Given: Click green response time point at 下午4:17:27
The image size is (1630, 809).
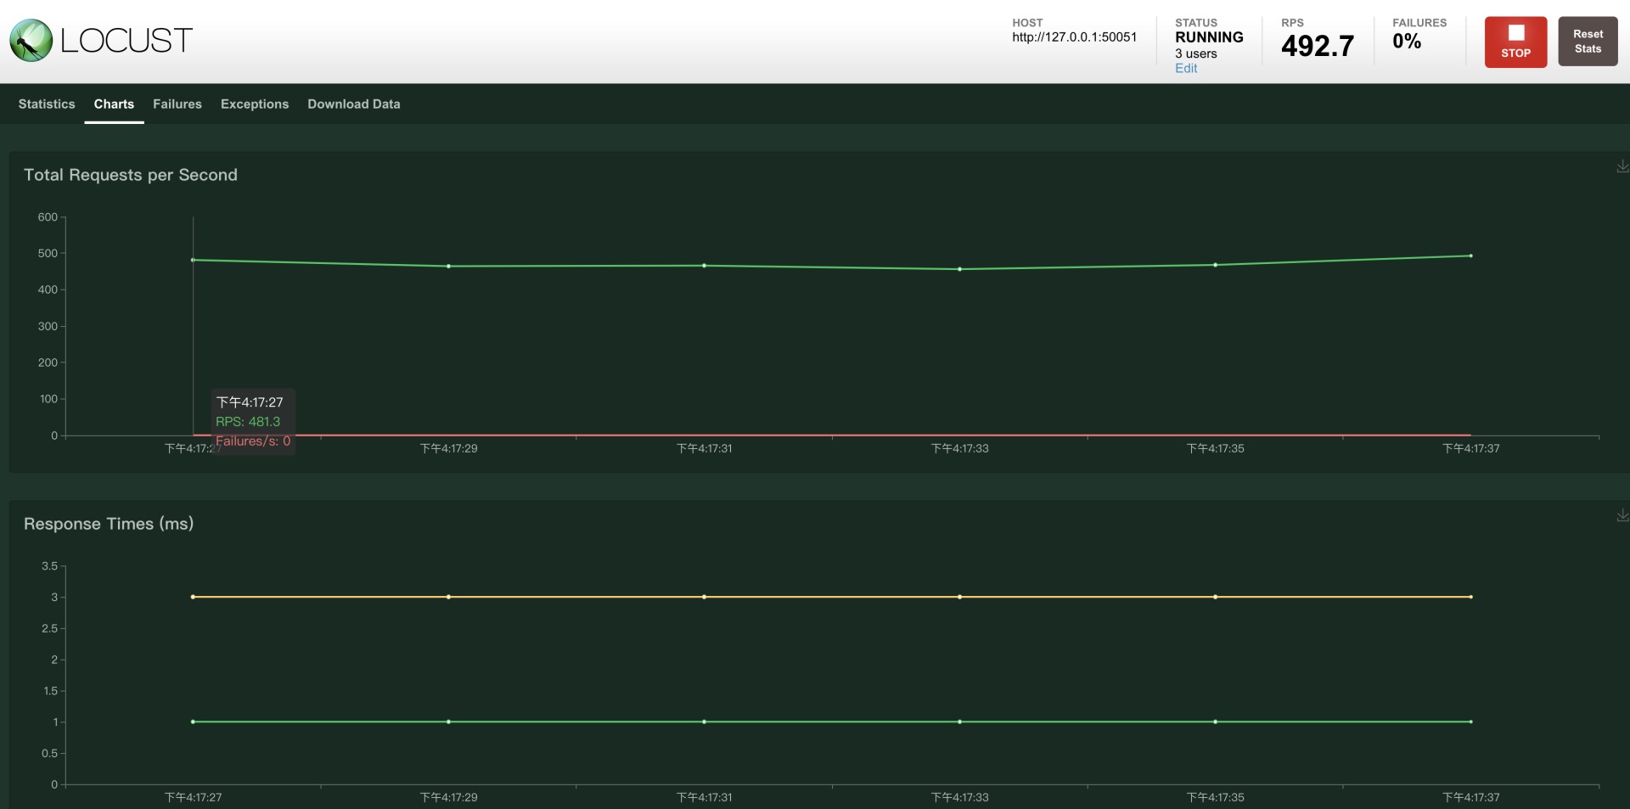Looking at the screenshot, I should (x=193, y=722).
